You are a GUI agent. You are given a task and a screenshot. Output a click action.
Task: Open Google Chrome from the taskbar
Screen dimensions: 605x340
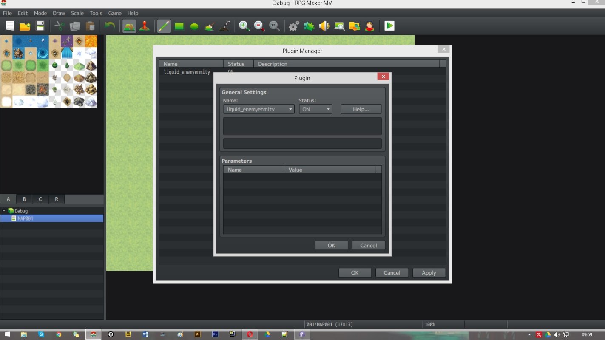point(59,334)
